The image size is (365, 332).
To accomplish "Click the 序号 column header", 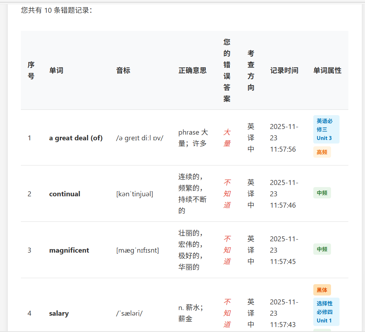I will [31, 71].
